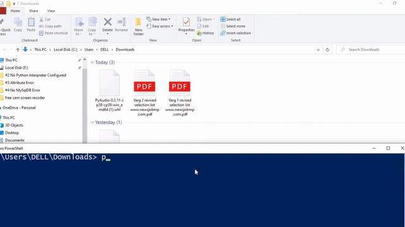Select the Varg 2 revised selection list PDF
Screen dimensions: 405x227
point(145,93)
